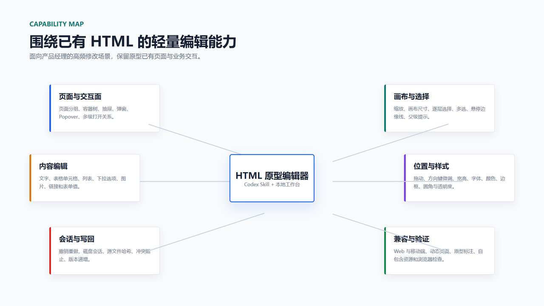This screenshot has height=306, width=544.
Task: Click the orange accent bar of 内容编辑
Action: coord(30,178)
